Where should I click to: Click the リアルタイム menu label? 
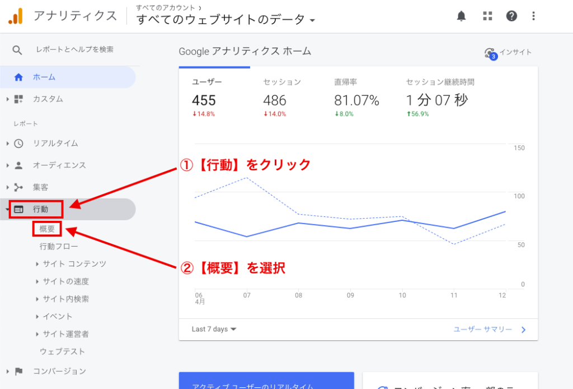coord(55,143)
